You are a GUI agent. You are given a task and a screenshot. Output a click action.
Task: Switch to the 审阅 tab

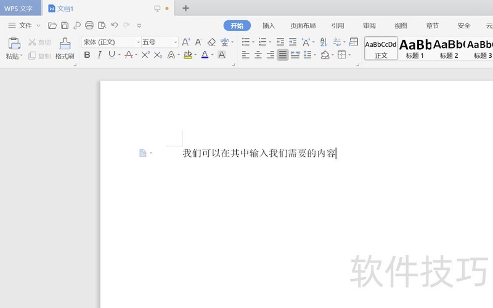pos(369,25)
